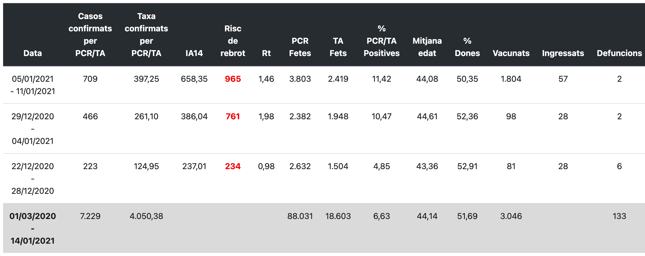Click the IA14 column header
The height and width of the screenshot is (256, 645).
(x=194, y=53)
